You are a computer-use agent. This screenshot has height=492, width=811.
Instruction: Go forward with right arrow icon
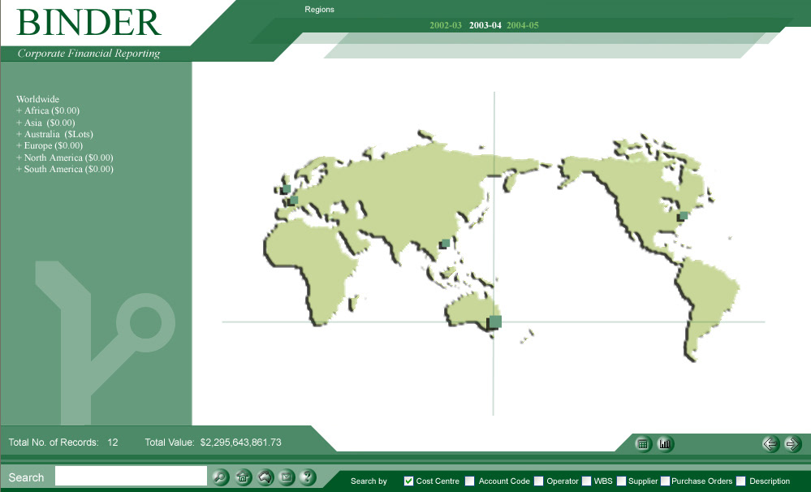[x=792, y=444]
